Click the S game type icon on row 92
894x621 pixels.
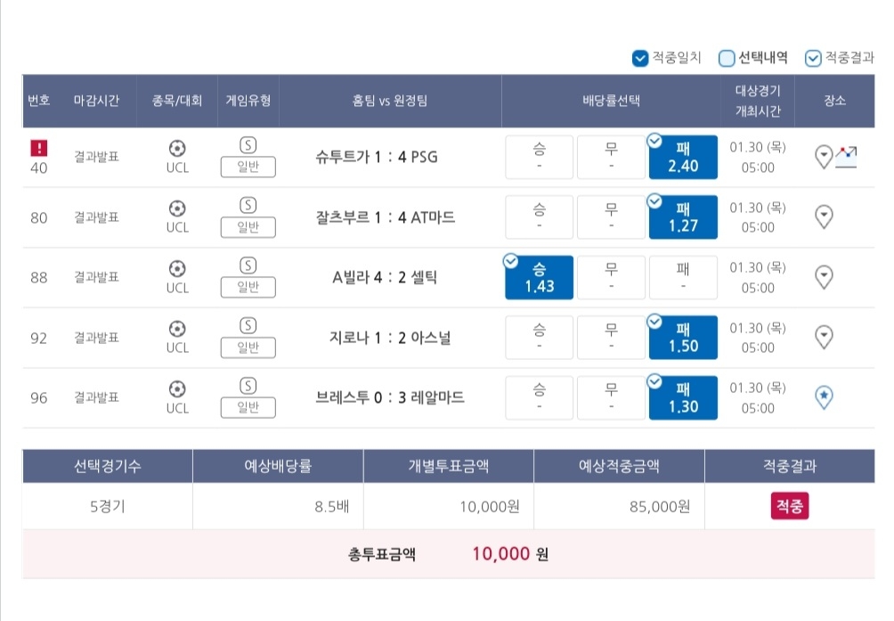coord(248,325)
